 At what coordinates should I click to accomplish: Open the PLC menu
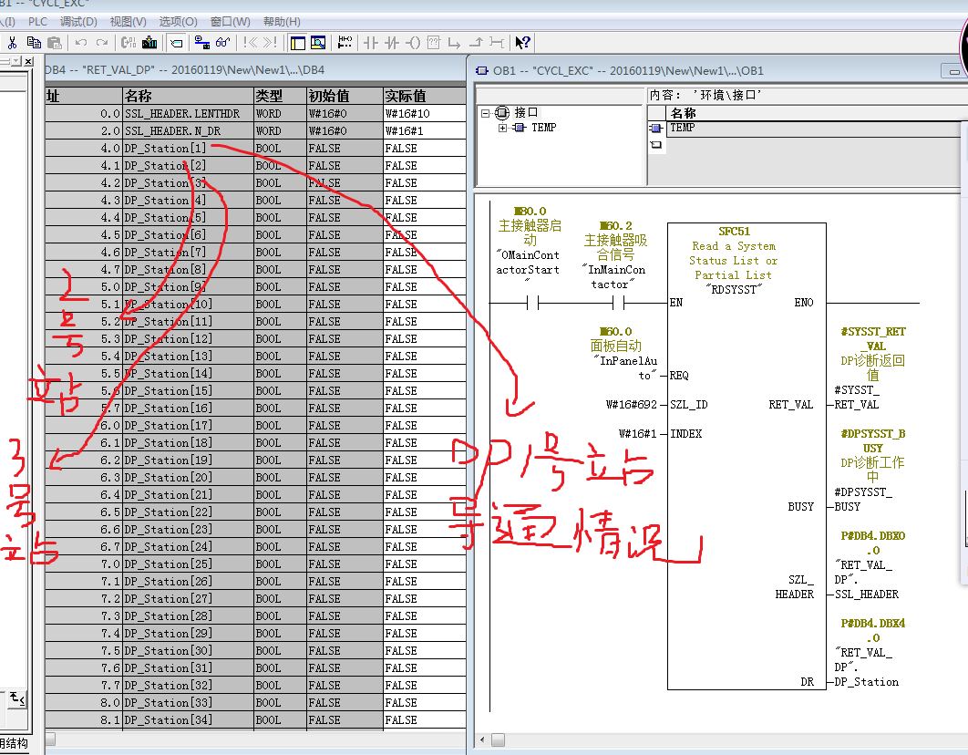[37, 22]
